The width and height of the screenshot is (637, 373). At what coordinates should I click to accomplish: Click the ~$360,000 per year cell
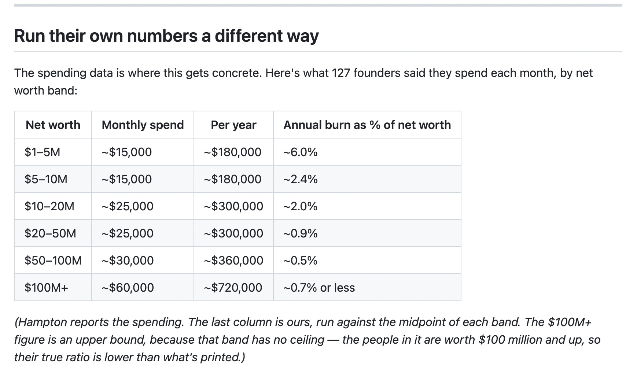(233, 260)
